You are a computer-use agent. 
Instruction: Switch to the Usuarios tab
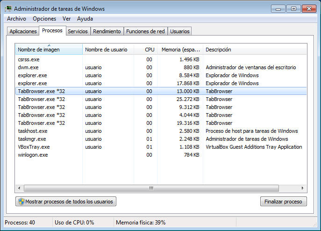(x=180, y=31)
